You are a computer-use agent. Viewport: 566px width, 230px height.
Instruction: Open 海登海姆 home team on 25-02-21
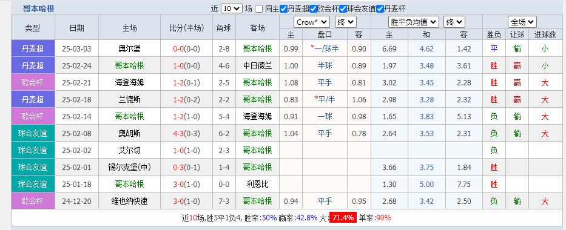(x=129, y=82)
